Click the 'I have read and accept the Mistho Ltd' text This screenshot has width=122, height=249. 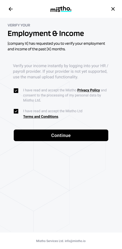click(53, 111)
